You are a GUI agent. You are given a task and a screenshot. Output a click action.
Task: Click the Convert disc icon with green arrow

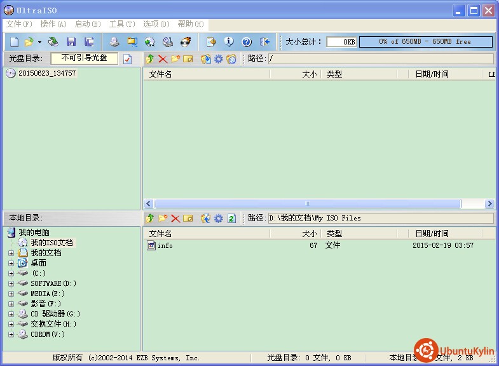coord(149,42)
